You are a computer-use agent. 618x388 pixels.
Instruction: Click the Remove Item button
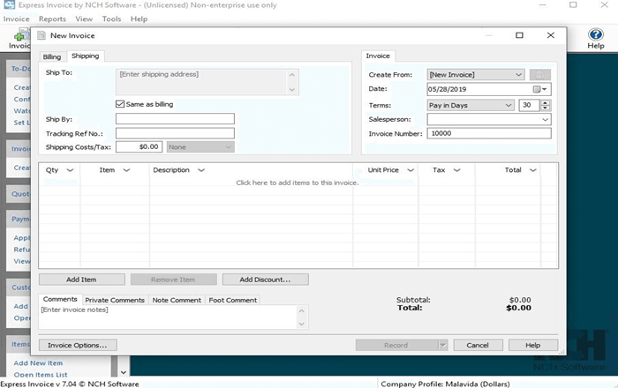[173, 280]
